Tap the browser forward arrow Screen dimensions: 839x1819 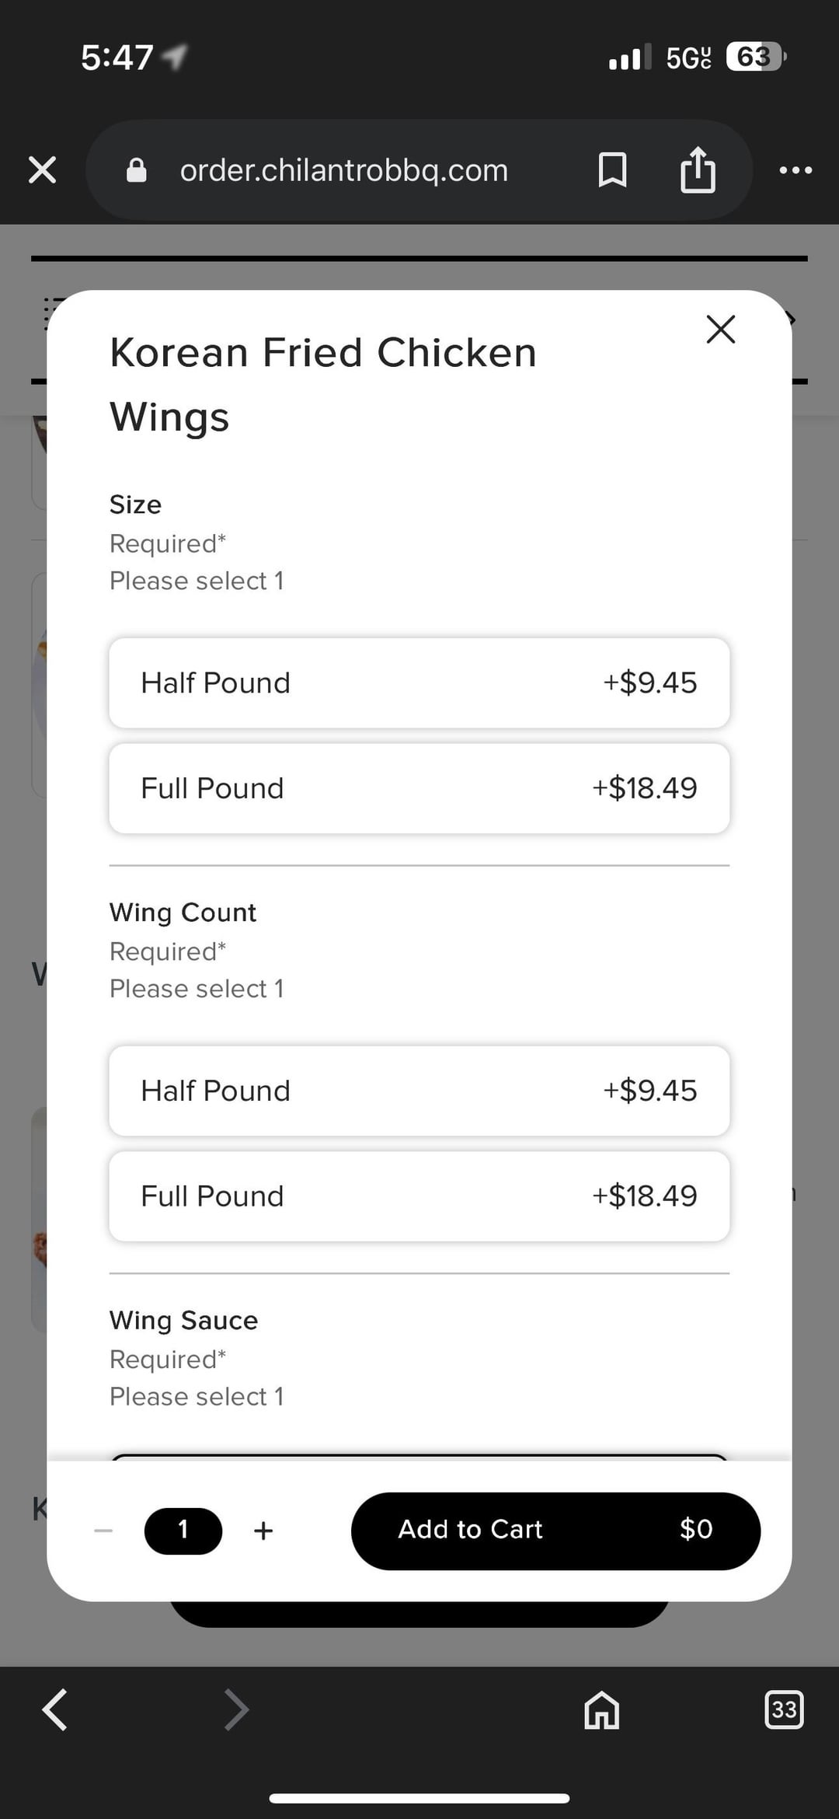pyautogui.click(x=236, y=1709)
